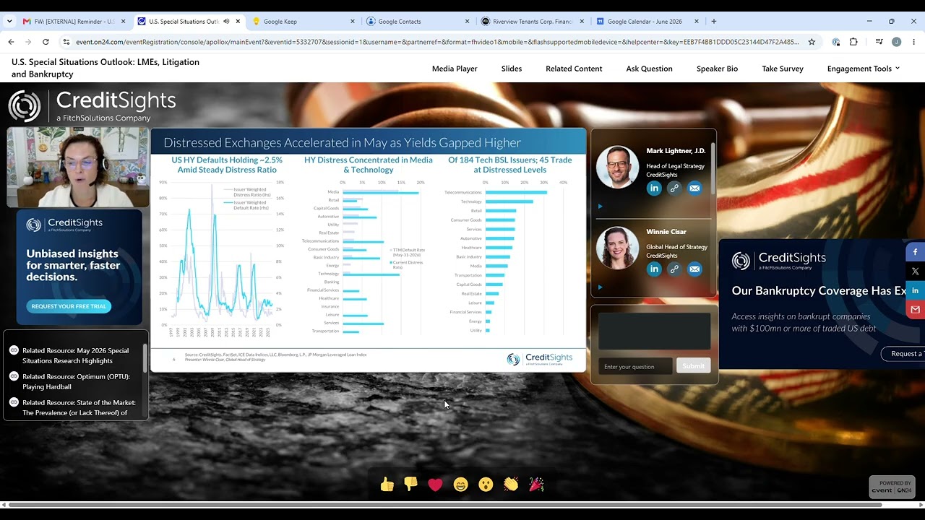Open Related Content menu item
The image size is (925, 520).
(x=574, y=69)
